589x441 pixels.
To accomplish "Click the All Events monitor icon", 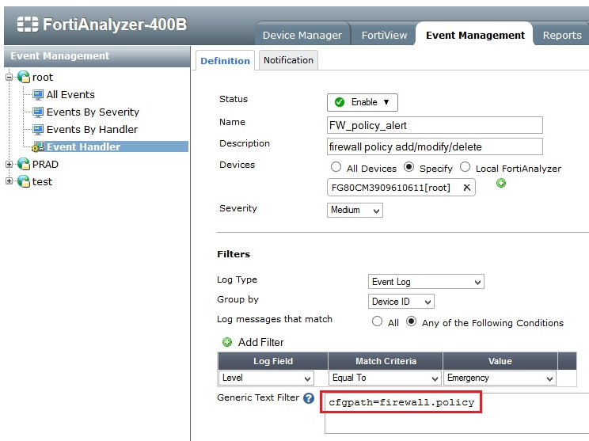I will [38, 95].
